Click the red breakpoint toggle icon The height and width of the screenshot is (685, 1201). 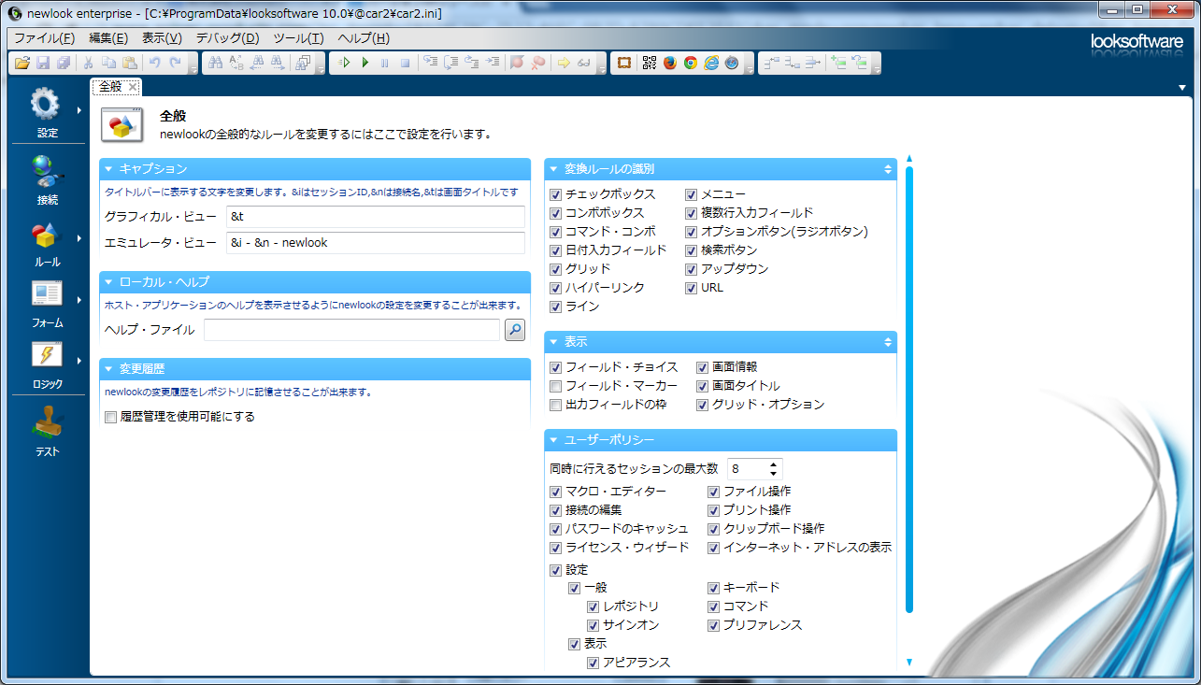pyautogui.click(x=517, y=63)
